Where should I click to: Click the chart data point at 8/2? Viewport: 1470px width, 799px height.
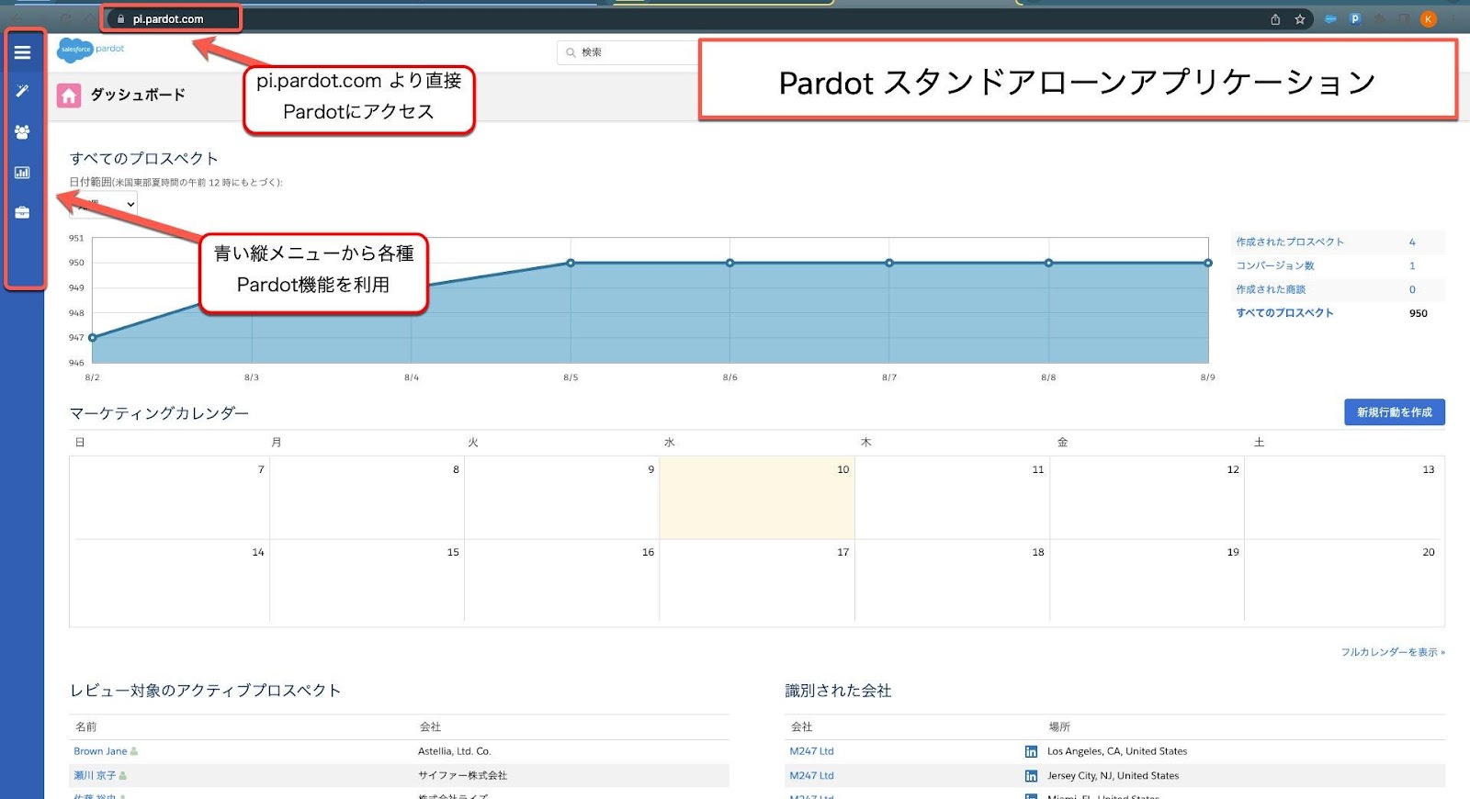[x=92, y=338]
